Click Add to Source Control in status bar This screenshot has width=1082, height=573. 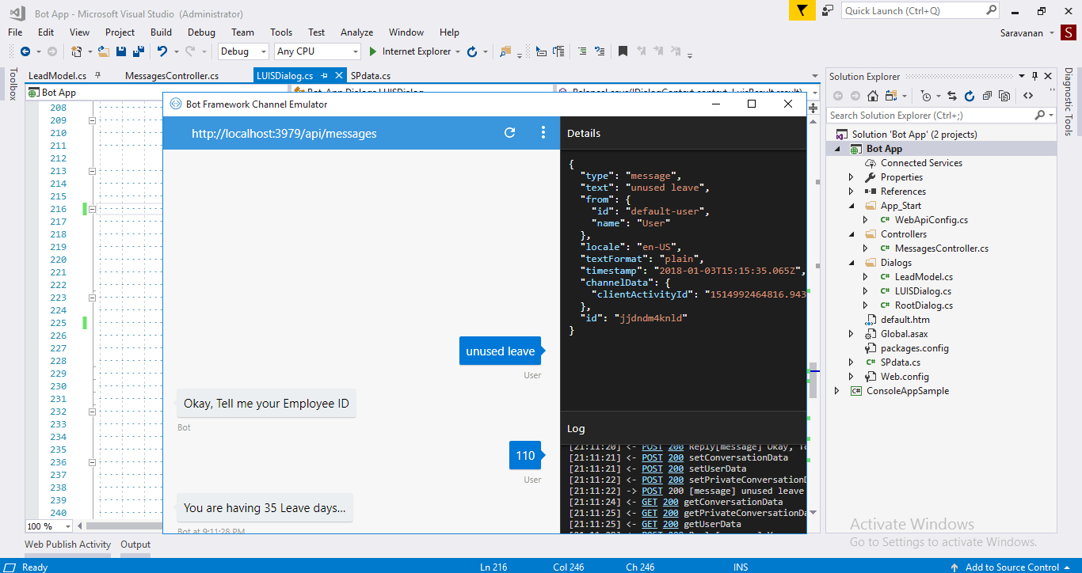1012,567
